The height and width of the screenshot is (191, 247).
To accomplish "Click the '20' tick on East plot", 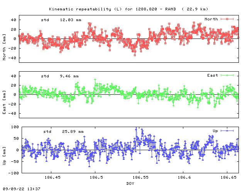I will coord(14,85).
